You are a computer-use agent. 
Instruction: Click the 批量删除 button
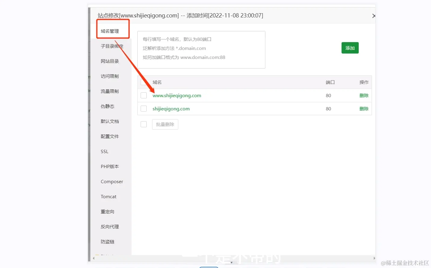[x=165, y=124]
